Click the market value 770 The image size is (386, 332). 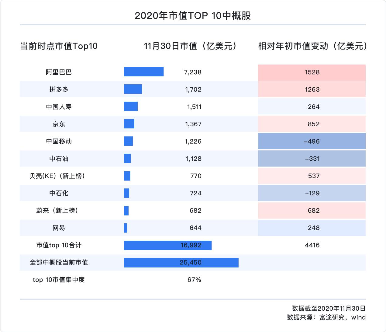(196, 176)
